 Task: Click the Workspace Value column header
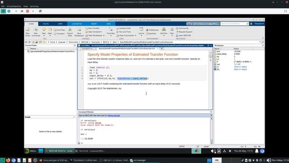coord(243,48)
